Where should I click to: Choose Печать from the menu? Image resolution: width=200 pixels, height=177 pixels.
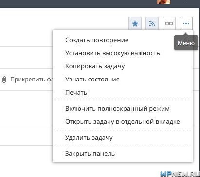point(76,93)
